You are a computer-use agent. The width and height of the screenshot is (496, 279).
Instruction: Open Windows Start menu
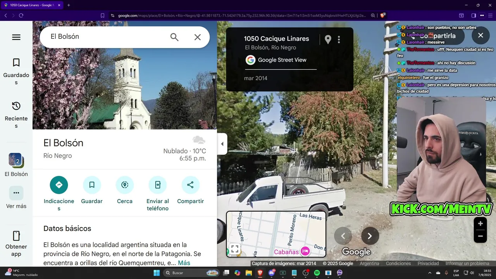pos(157,273)
